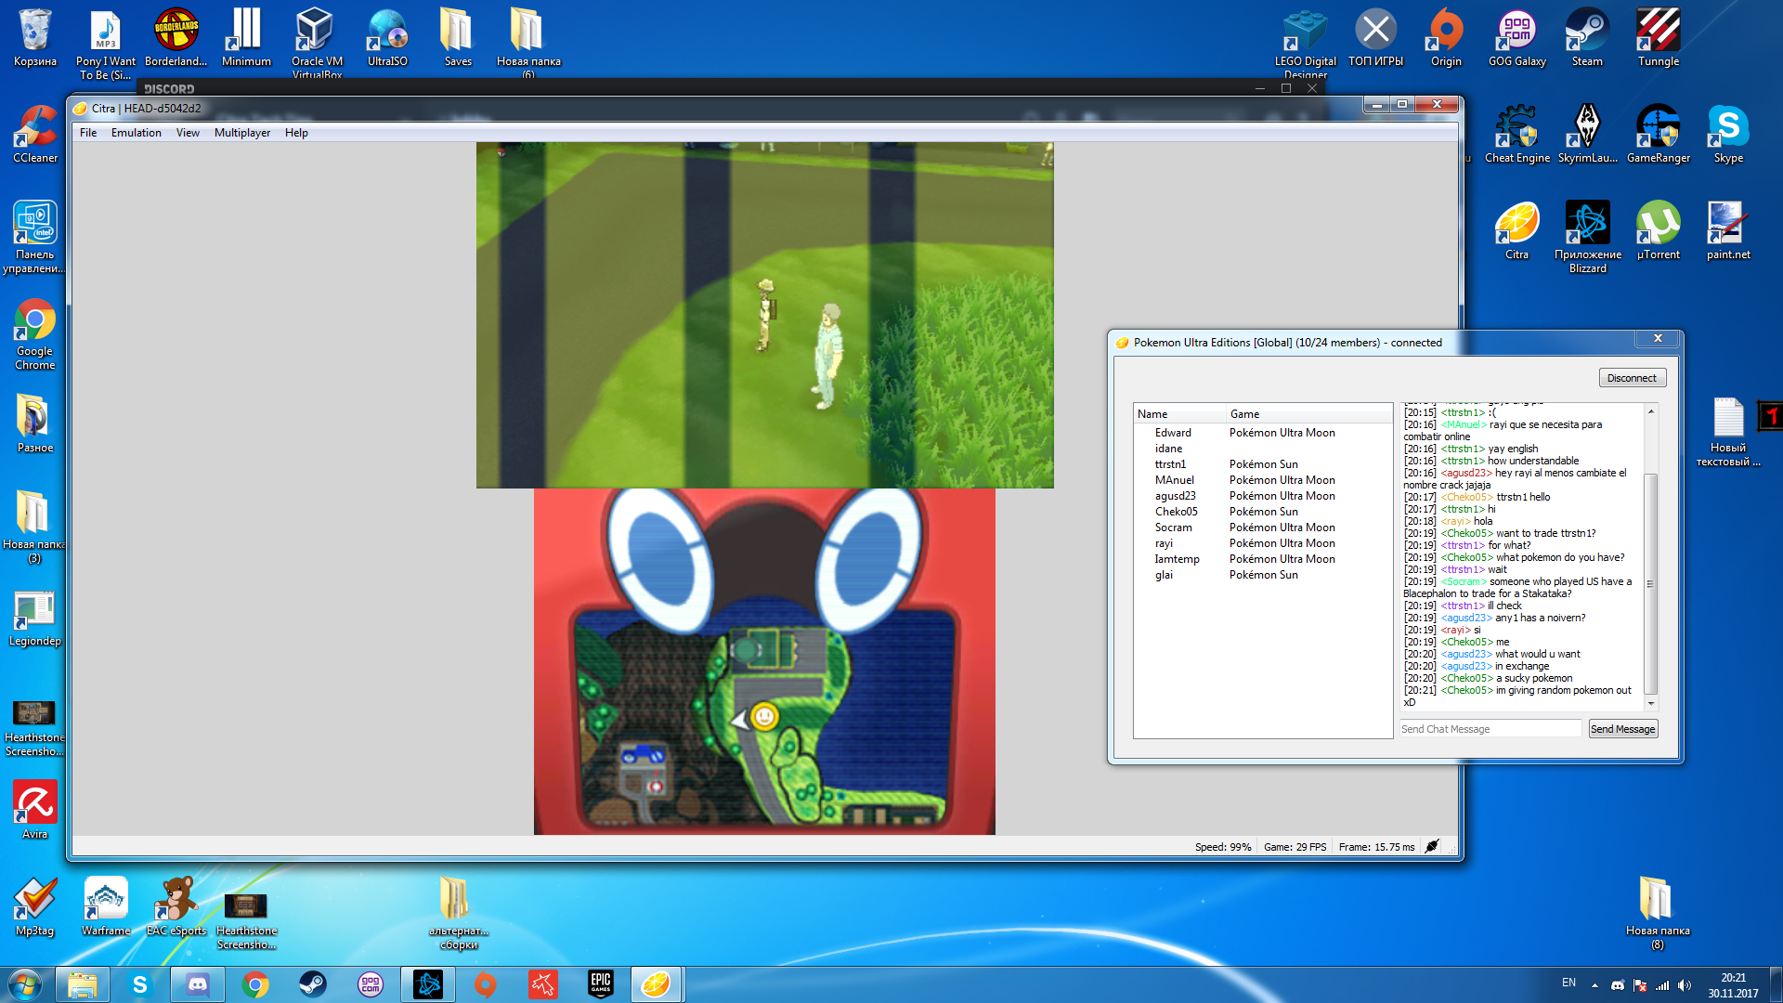Image resolution: width=1783 pixels, height=1003 pixels.
Task: Launch Warframe from the desktop
Action: [x=106, y=906]
